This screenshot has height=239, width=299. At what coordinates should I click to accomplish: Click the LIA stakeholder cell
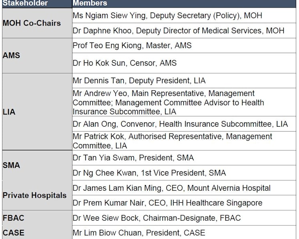click(37, 112)
